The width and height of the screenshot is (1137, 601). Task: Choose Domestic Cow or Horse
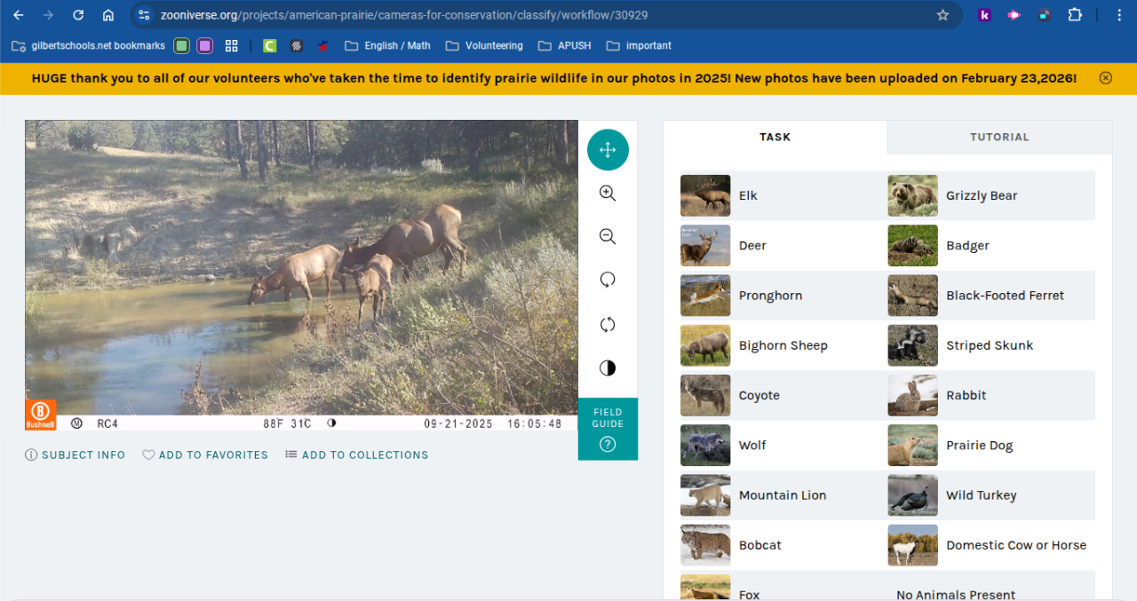click(x=991, y=545)
